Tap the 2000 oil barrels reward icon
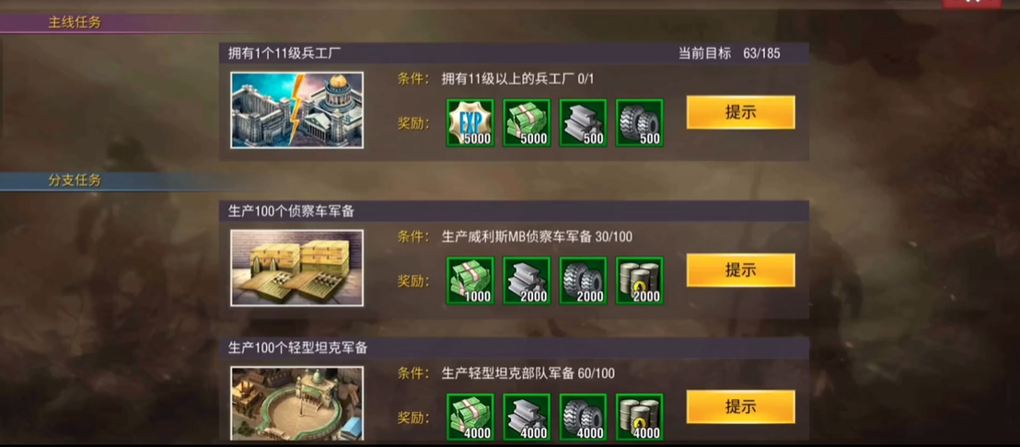Screen dimensions: 1020x447 640,281
